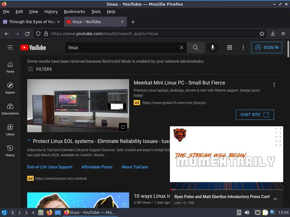Open Subscriptions in the sidebar
290x217 pixels.
click(10, 109)
